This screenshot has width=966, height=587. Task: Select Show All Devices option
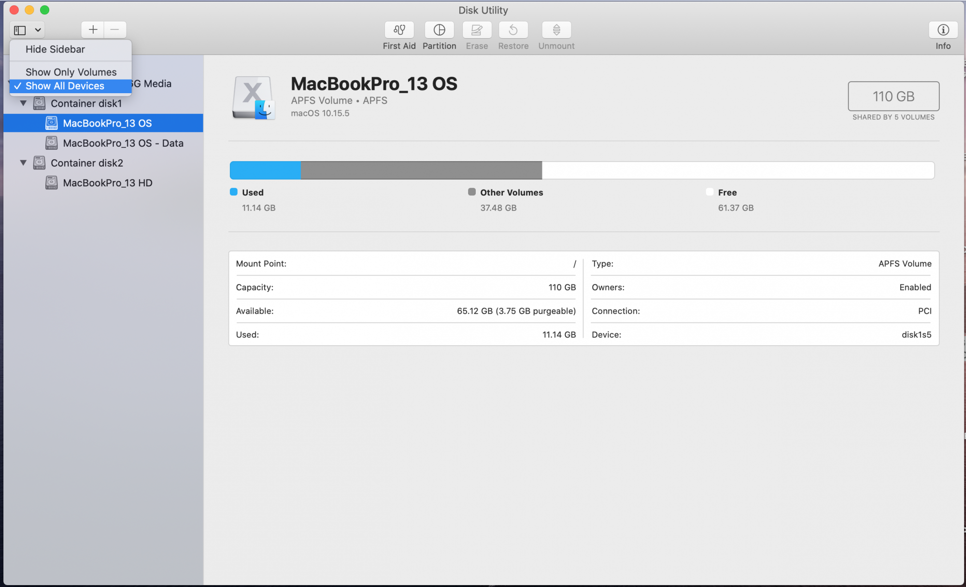[x=65, y=85]
